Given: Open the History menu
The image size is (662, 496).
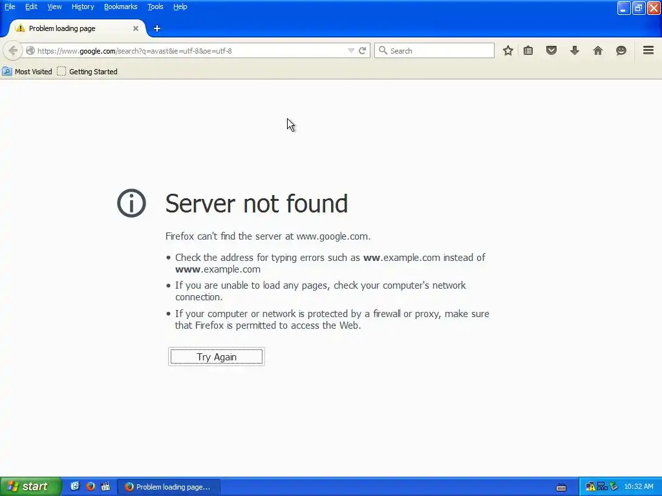Looking at the screenshot, I should 83,6.
